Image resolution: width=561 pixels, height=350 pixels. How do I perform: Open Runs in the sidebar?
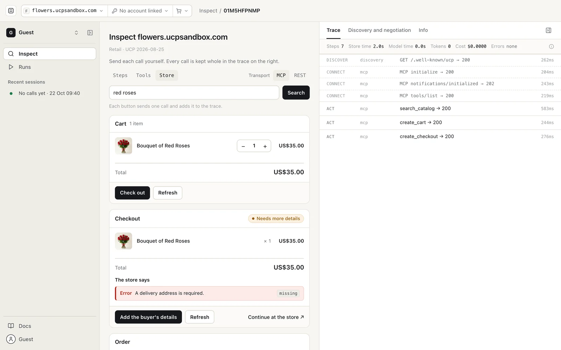click(50, 67)
